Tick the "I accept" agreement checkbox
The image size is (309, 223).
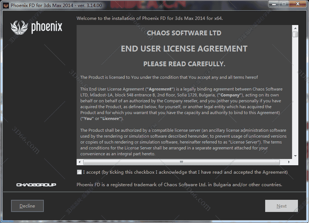click(79, 172)
